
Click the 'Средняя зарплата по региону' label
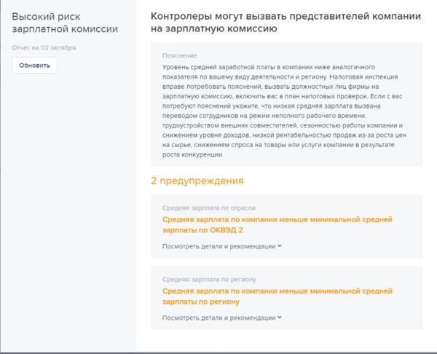tap(209, 279)
